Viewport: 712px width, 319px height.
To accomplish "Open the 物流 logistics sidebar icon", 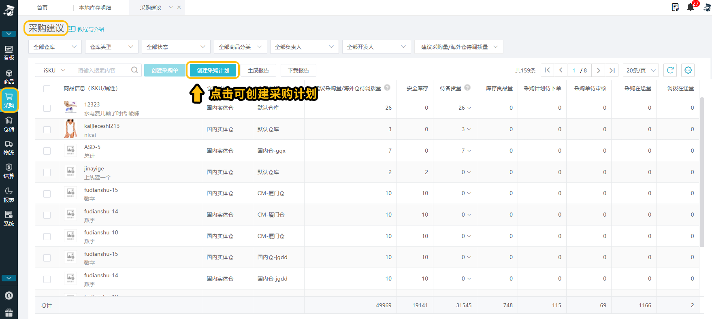I will tap(9, 148).
